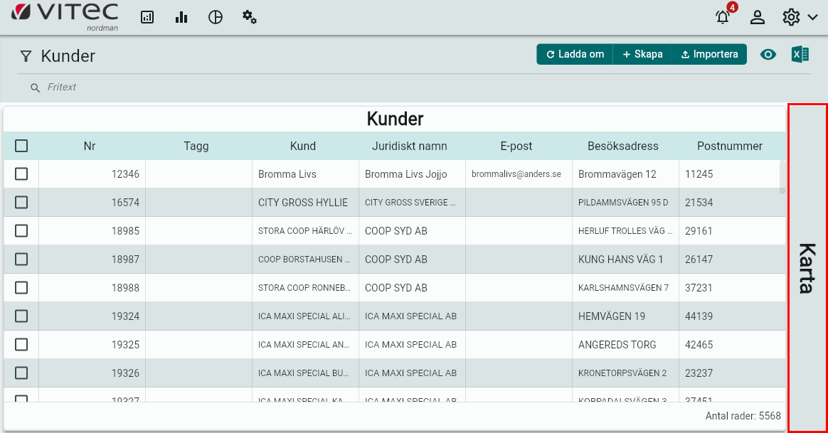828x433 pixels.
Task: Select the Brommavägen 12 address cell
Action: [x=625, y=174]
